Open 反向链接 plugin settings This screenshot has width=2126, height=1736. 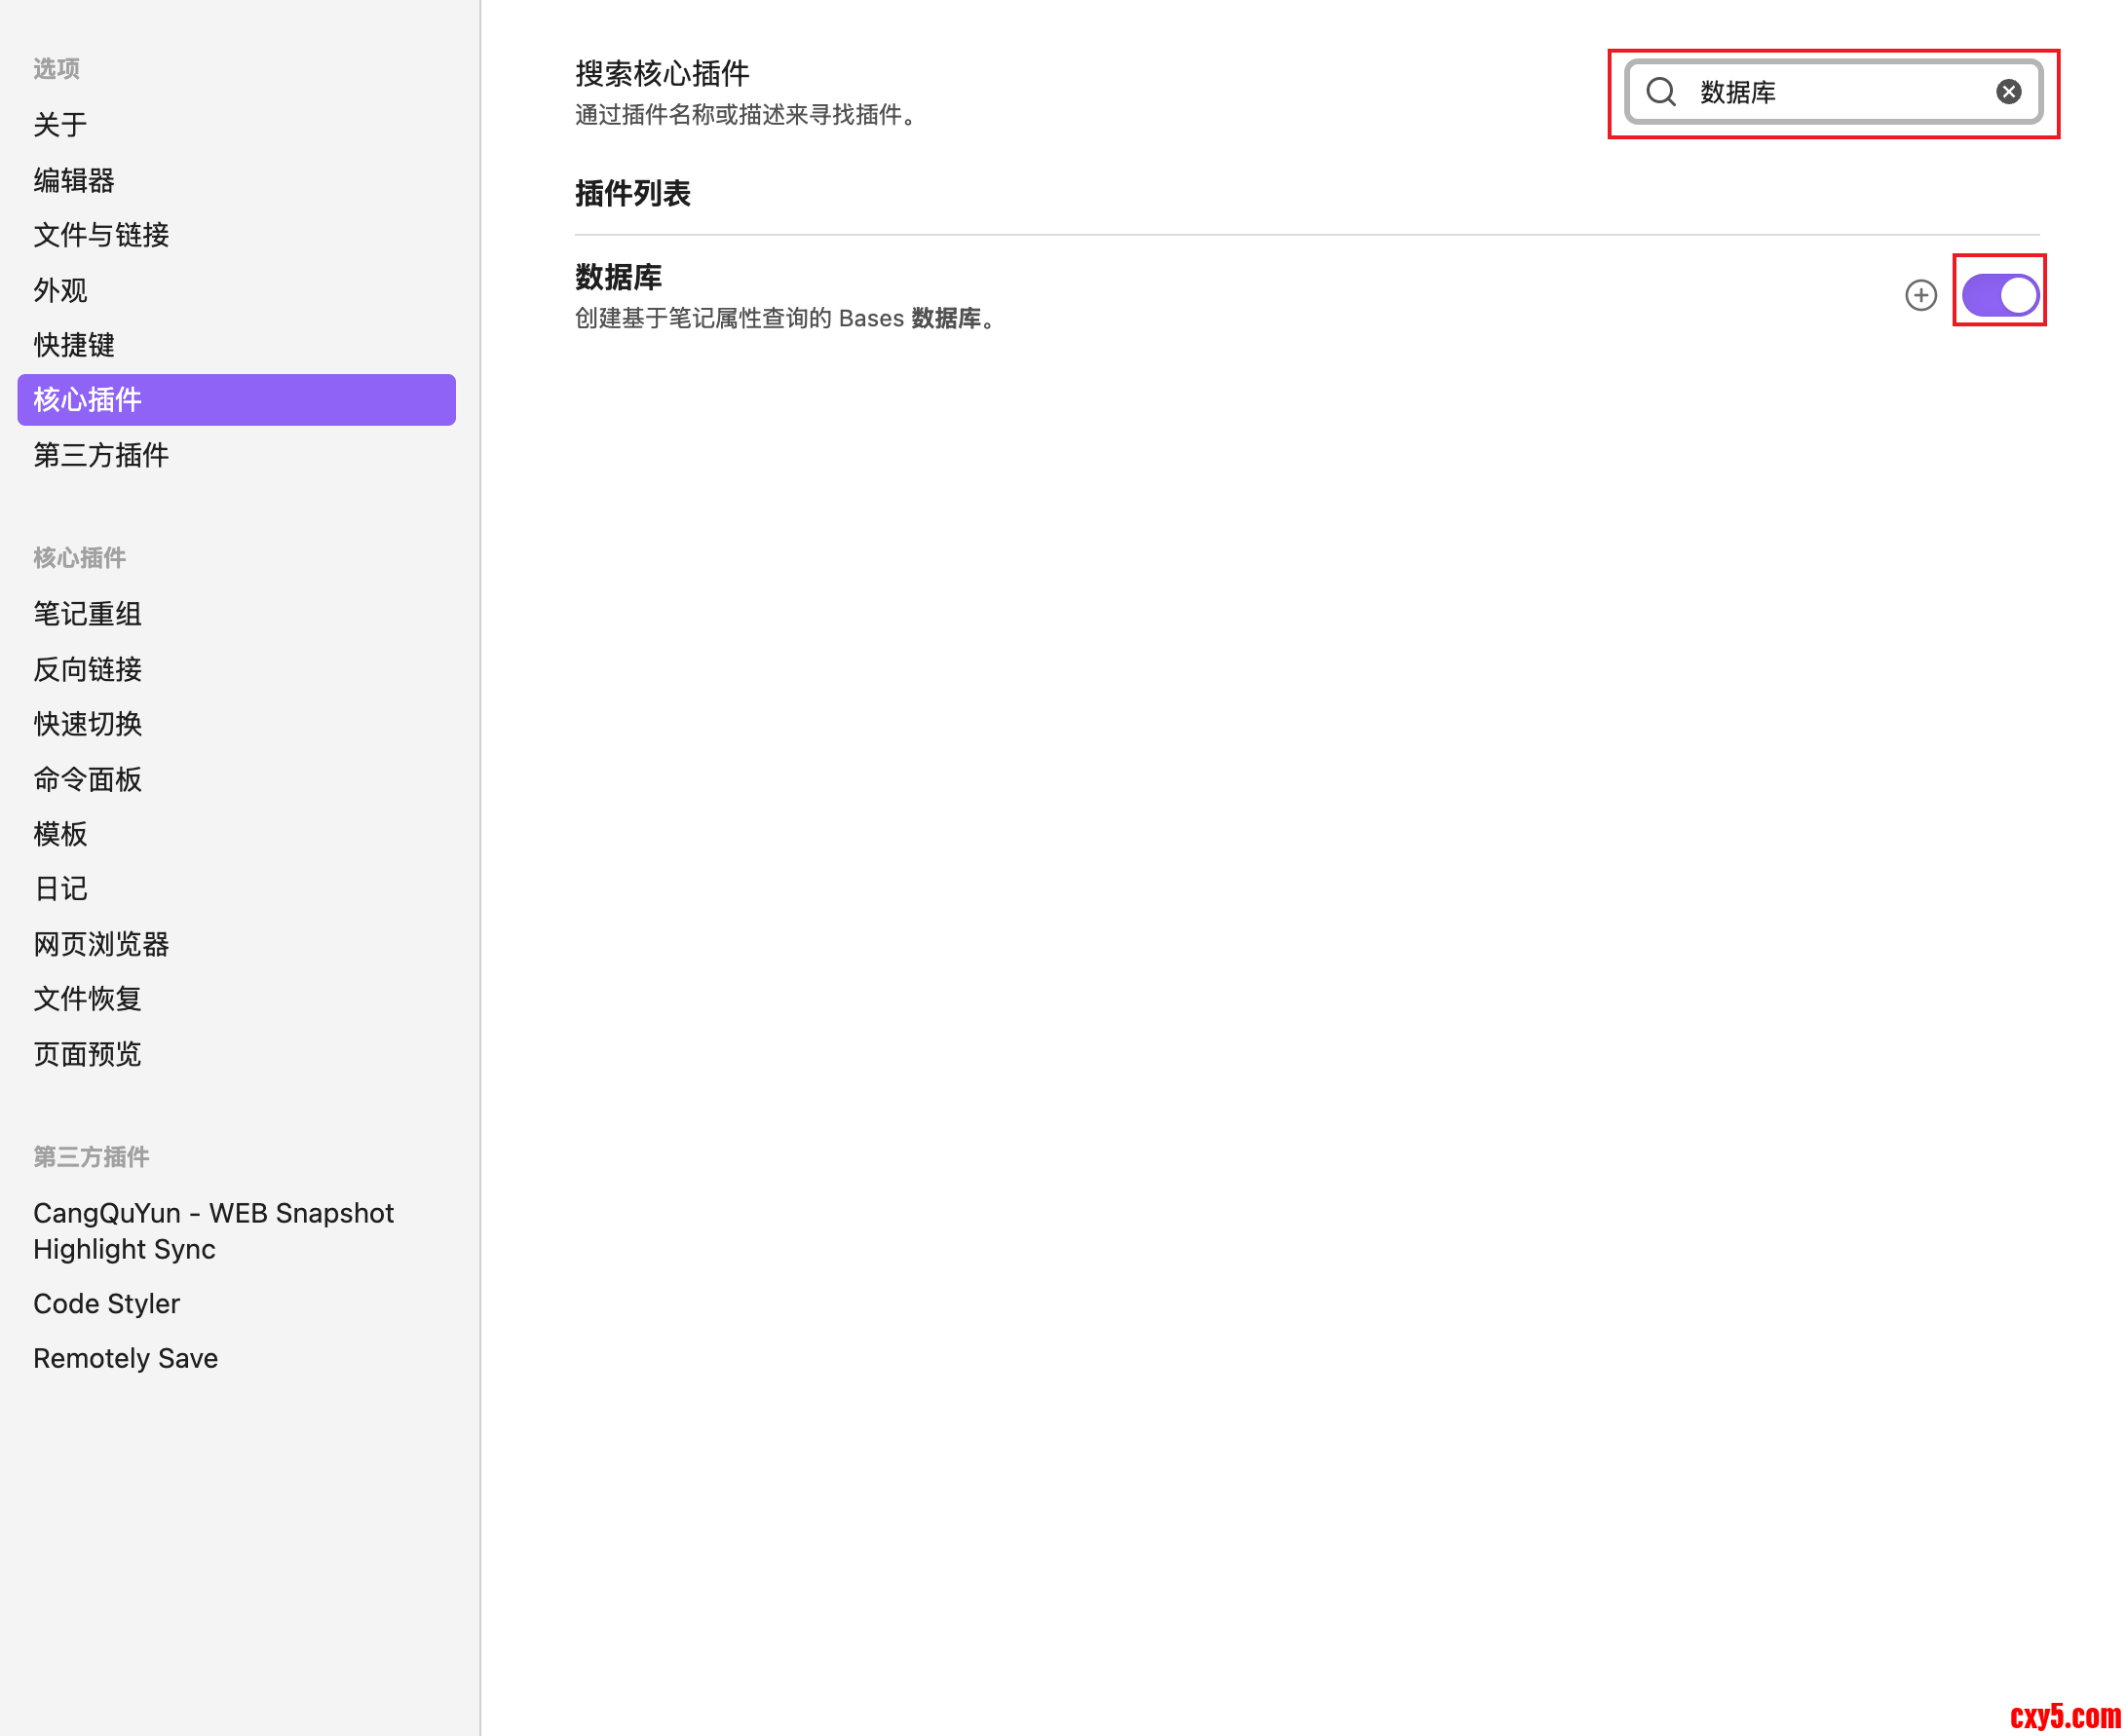point(87,669)
